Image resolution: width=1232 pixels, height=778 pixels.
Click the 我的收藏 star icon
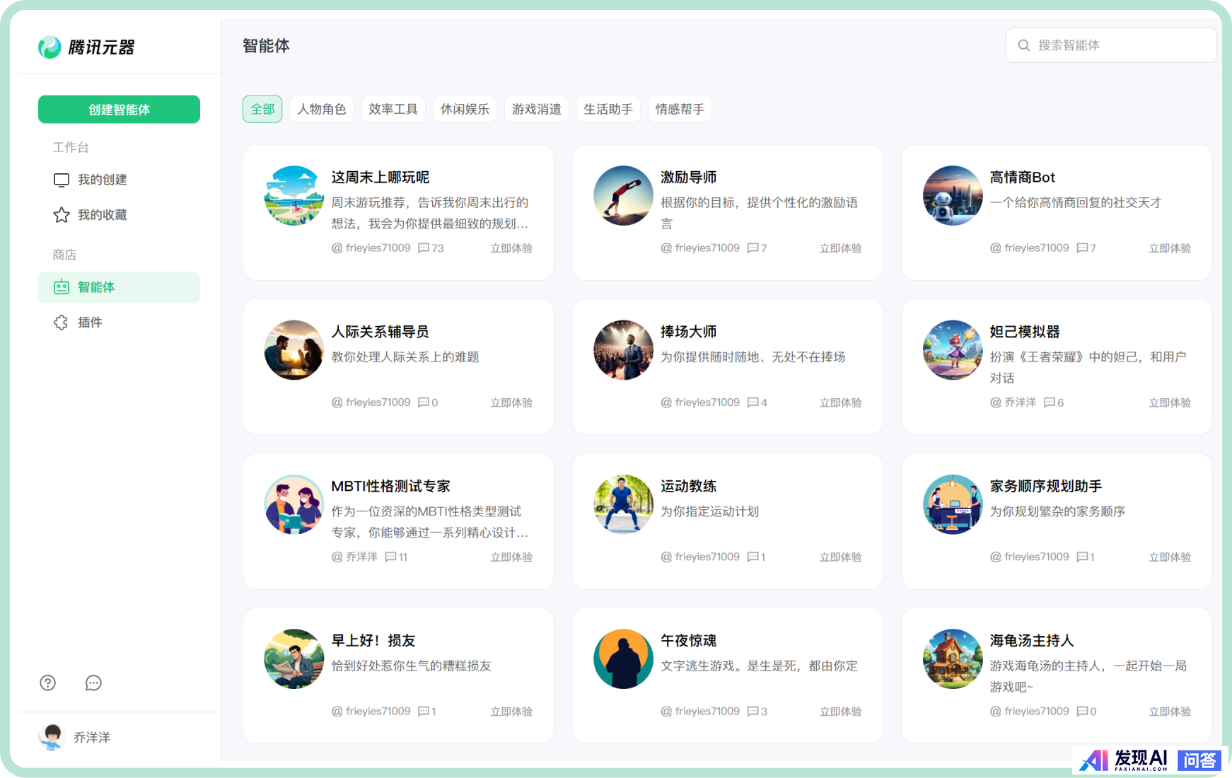coord(62,215)
